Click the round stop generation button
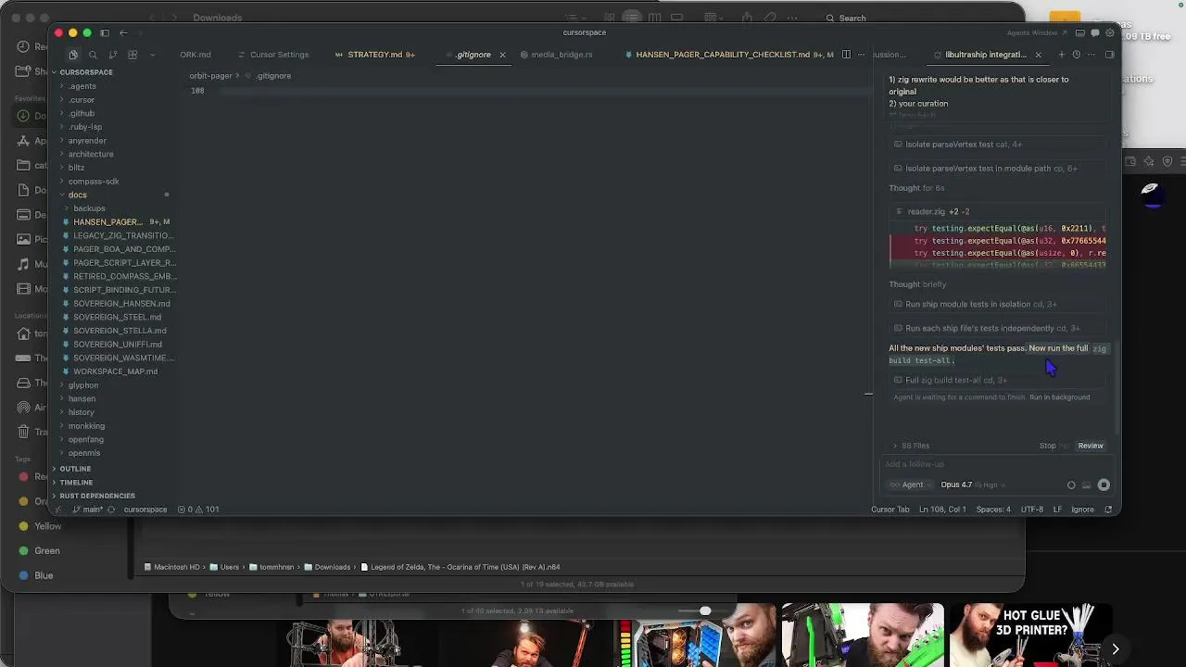 pyautogui.click(x=1104, y=485)
